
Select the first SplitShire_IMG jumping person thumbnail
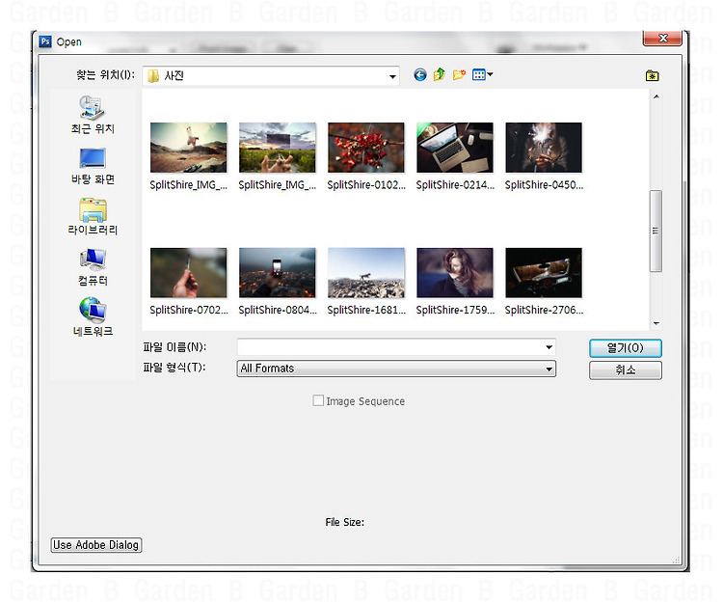pos(188,148)
